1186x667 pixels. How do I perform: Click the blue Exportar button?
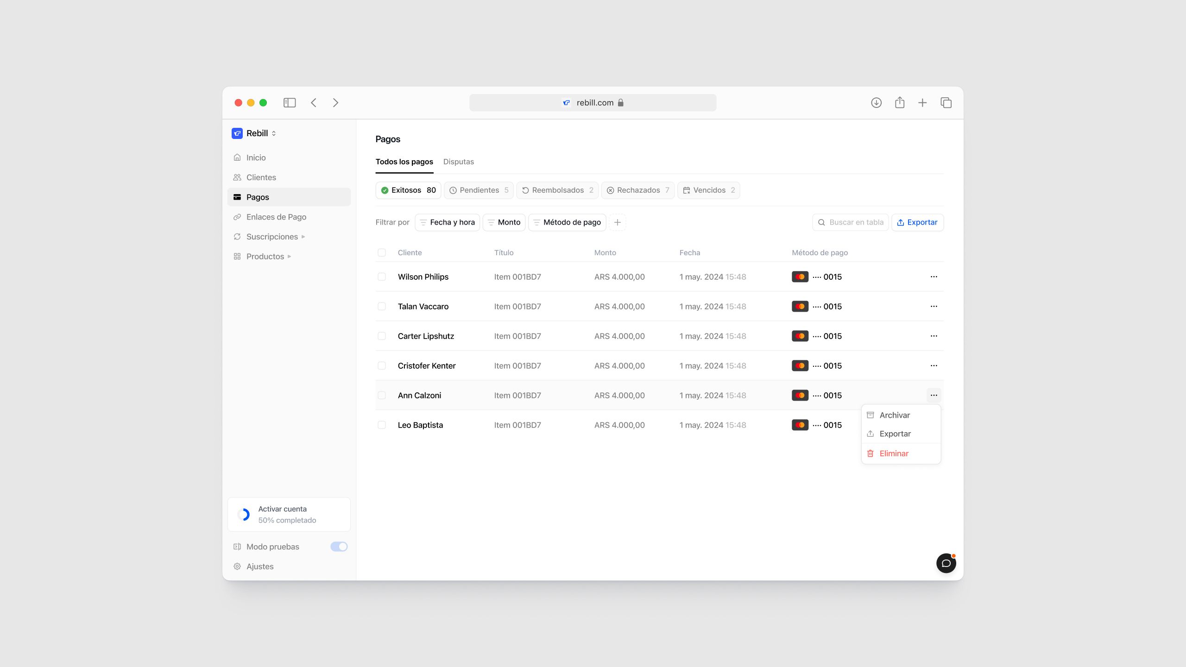coord(917,222)
